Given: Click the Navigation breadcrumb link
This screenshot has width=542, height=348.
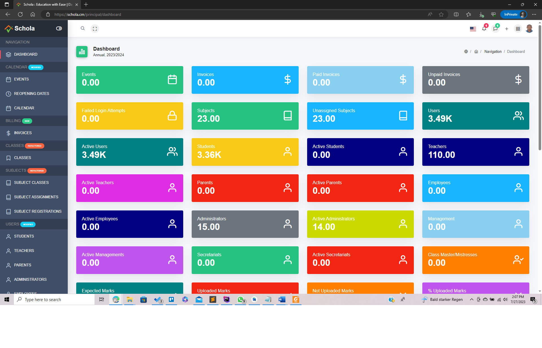Looking at the screenshot, I should tap(493, 51).
